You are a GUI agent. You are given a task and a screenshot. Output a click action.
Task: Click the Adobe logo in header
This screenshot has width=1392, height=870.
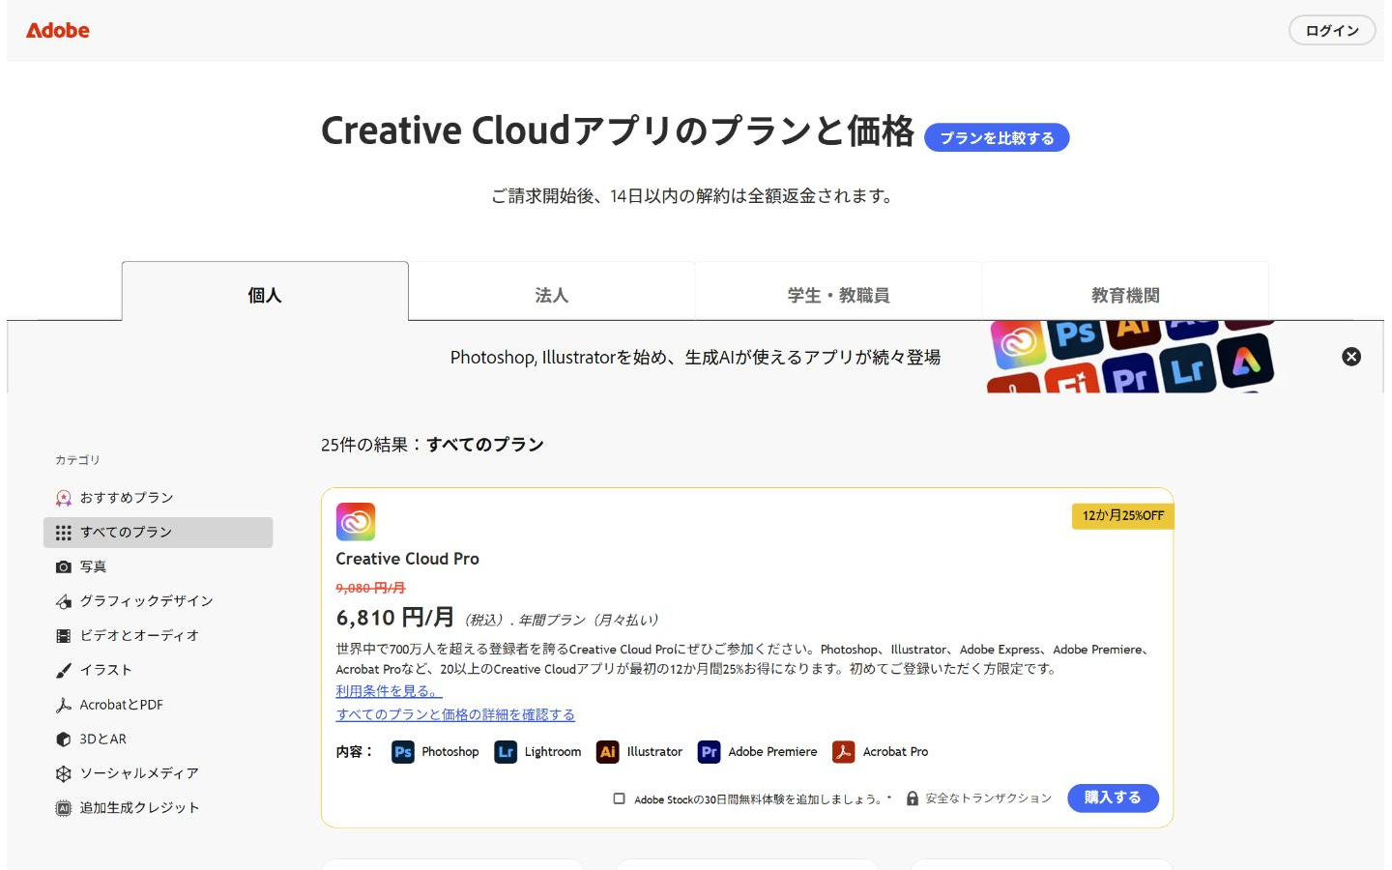coord(58,31)
